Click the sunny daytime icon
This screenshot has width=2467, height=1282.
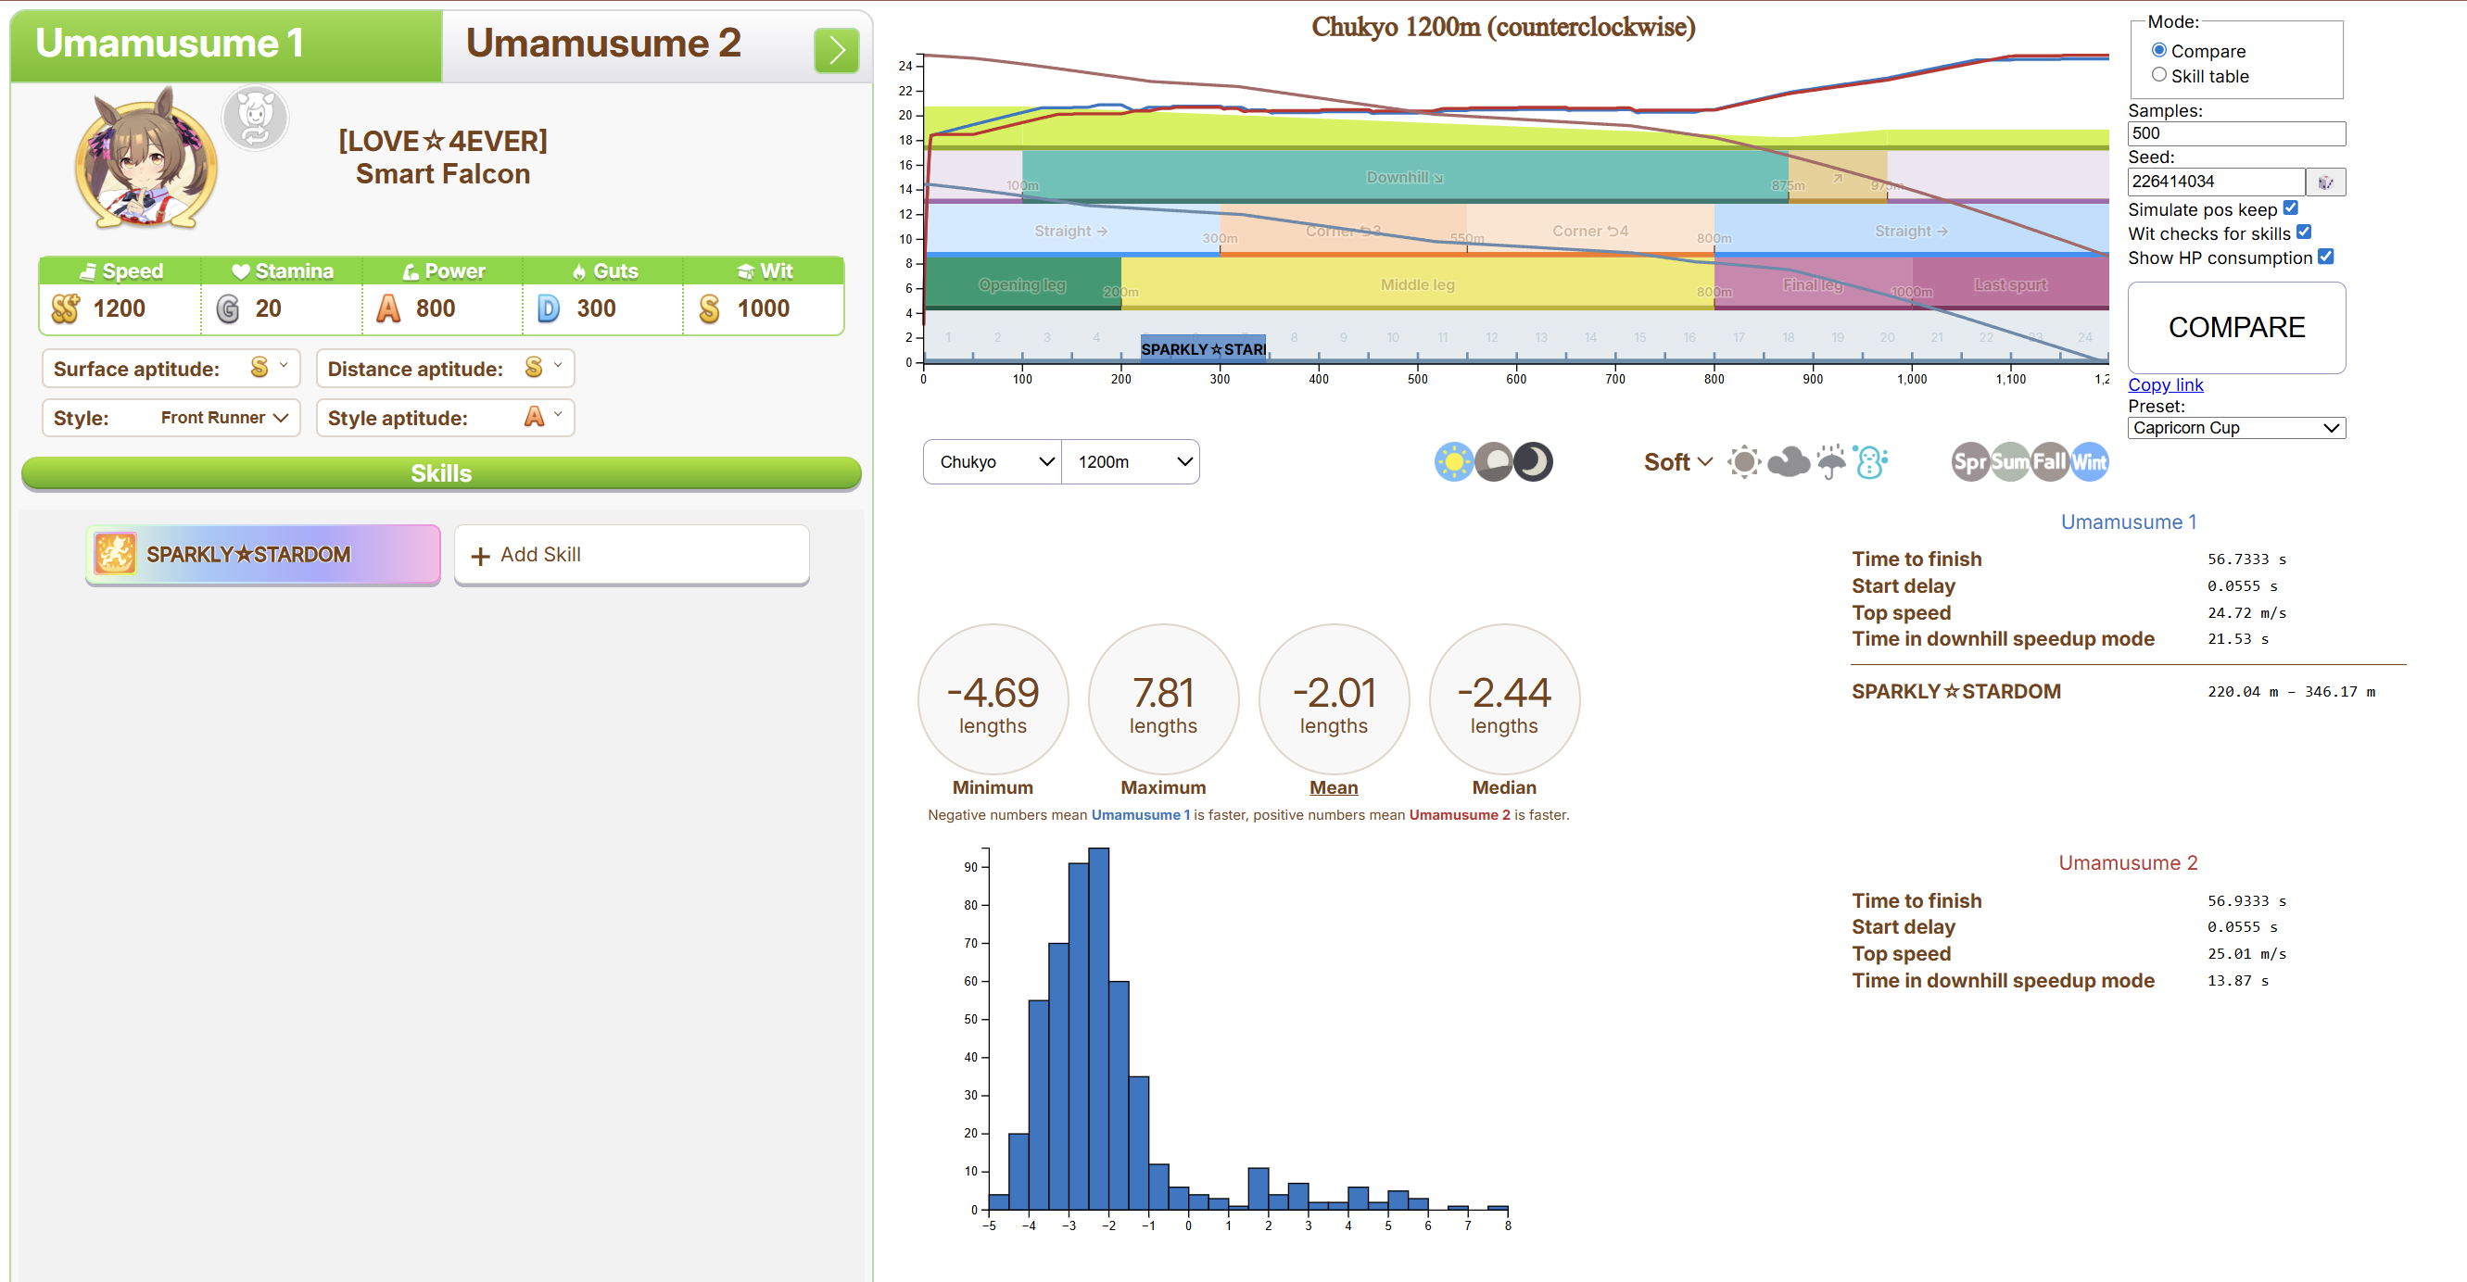[x=1453, y=461]
